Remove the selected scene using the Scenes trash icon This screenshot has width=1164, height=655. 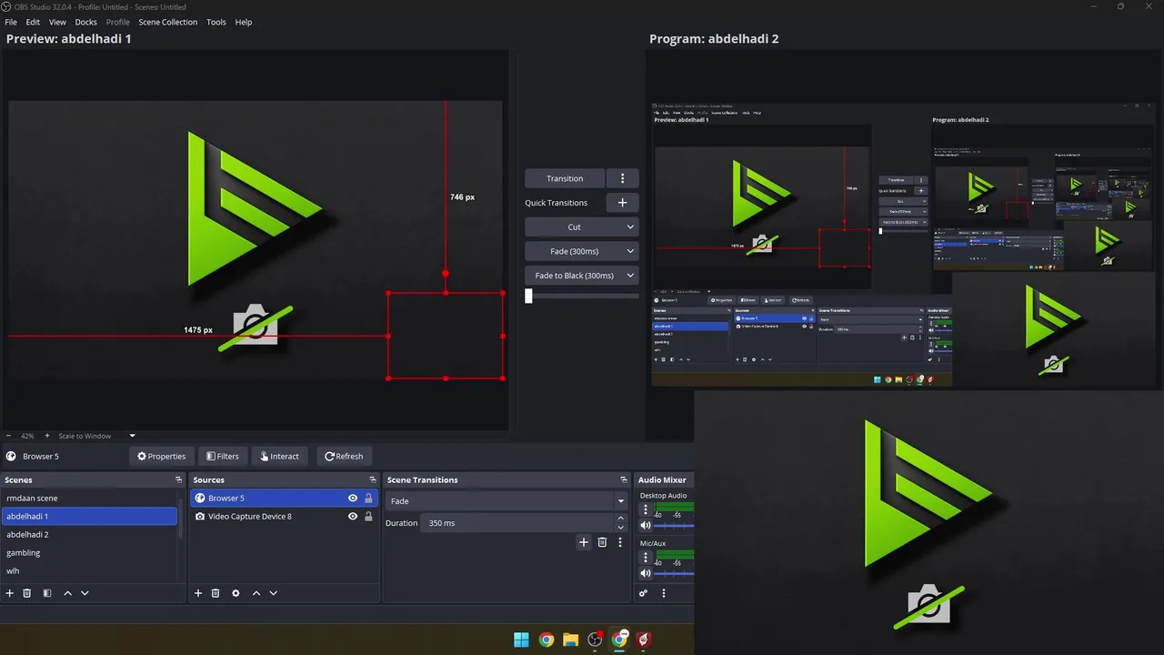(27, 593)
